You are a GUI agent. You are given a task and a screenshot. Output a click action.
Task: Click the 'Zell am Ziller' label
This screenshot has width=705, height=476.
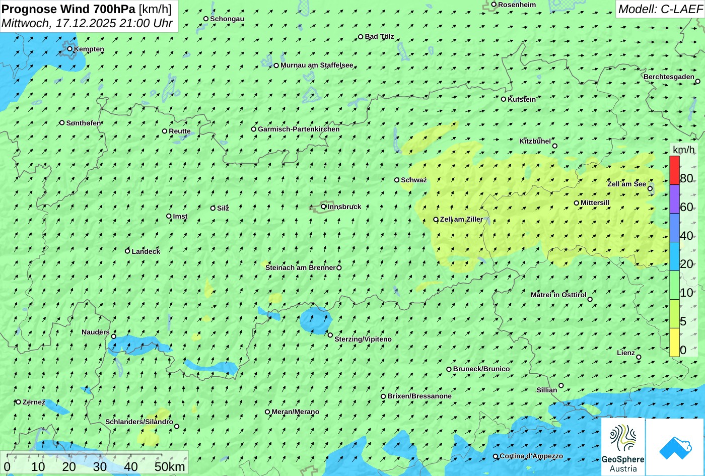tap(461, 219)
